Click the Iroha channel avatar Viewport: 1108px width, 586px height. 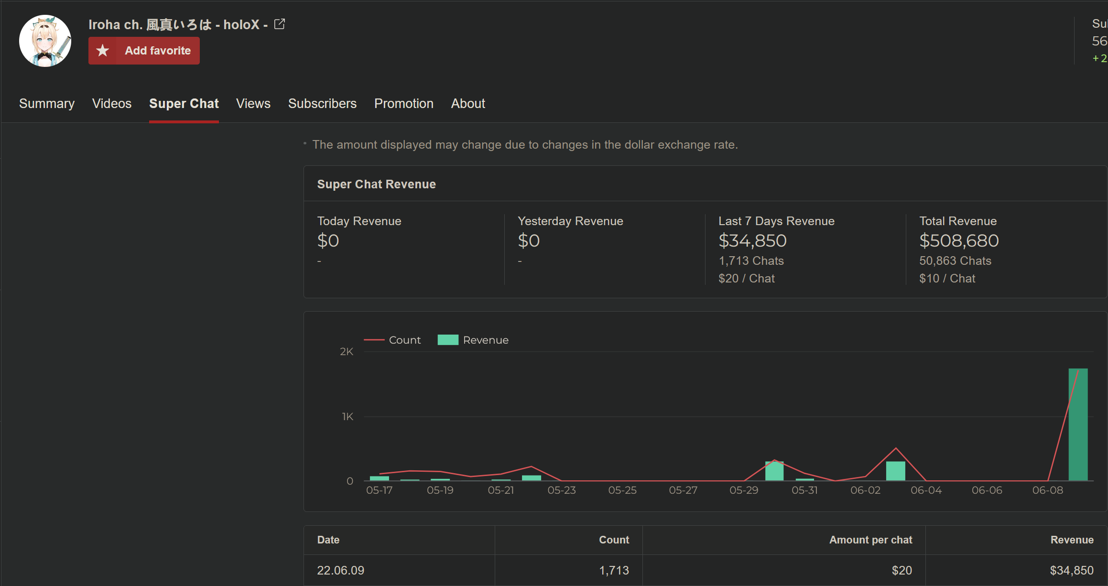click(45, 41)
